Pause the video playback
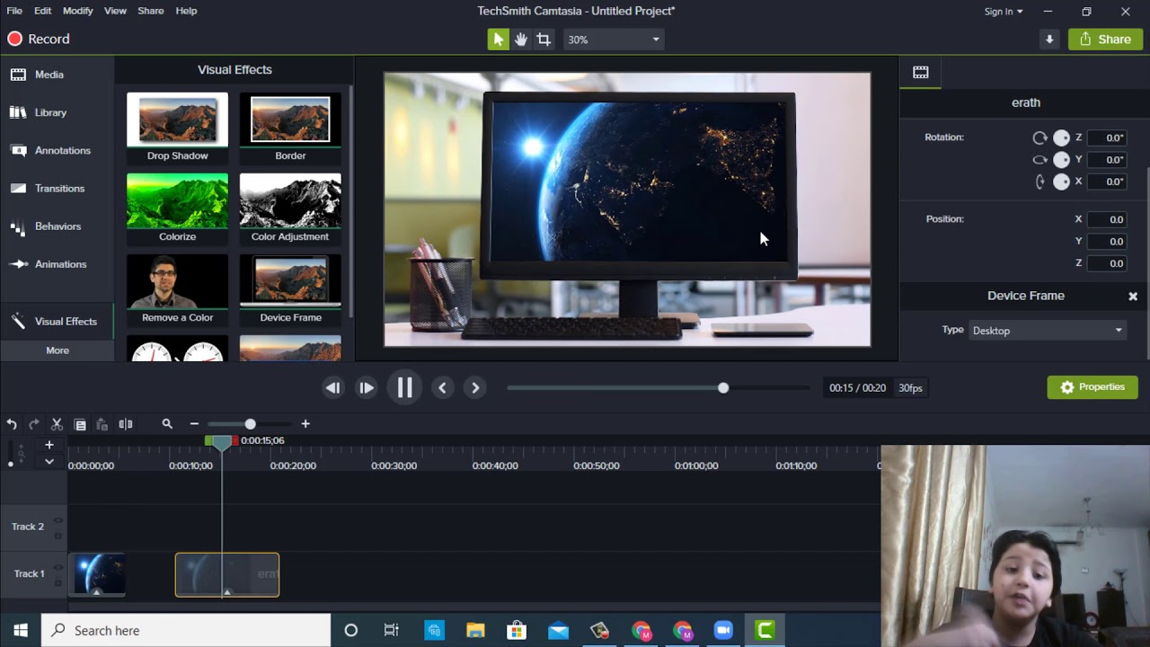The width and height of the screenshot is (1150, 647). pos(404,387)
